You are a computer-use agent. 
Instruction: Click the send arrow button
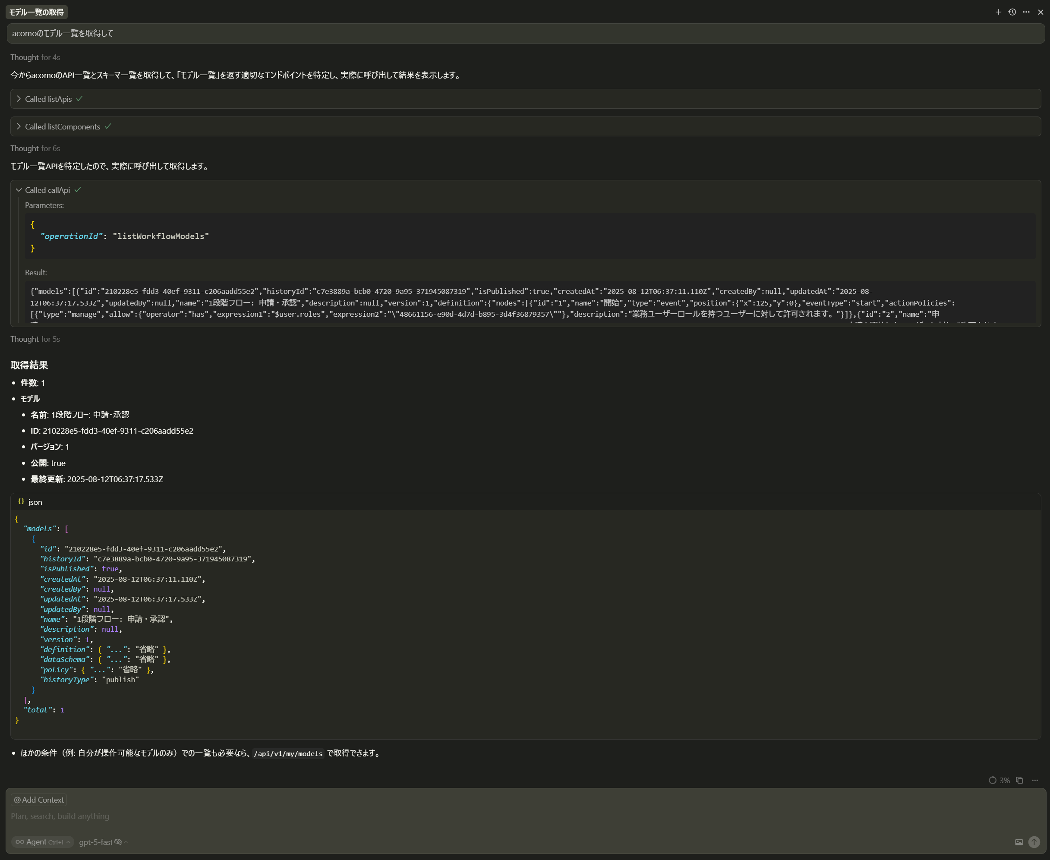[1034, 842]
